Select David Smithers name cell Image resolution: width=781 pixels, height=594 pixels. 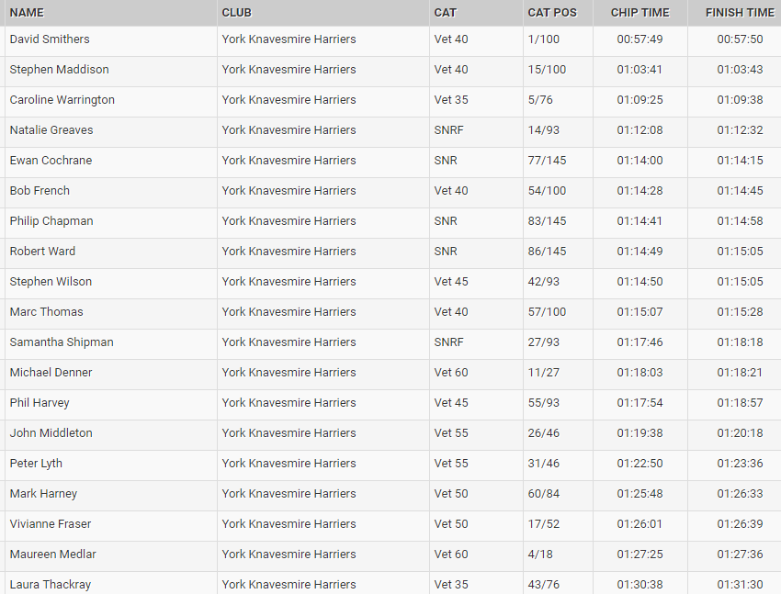[x=50, y=39]
